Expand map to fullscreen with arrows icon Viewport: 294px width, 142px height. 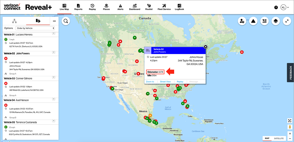tap(287, 21)
